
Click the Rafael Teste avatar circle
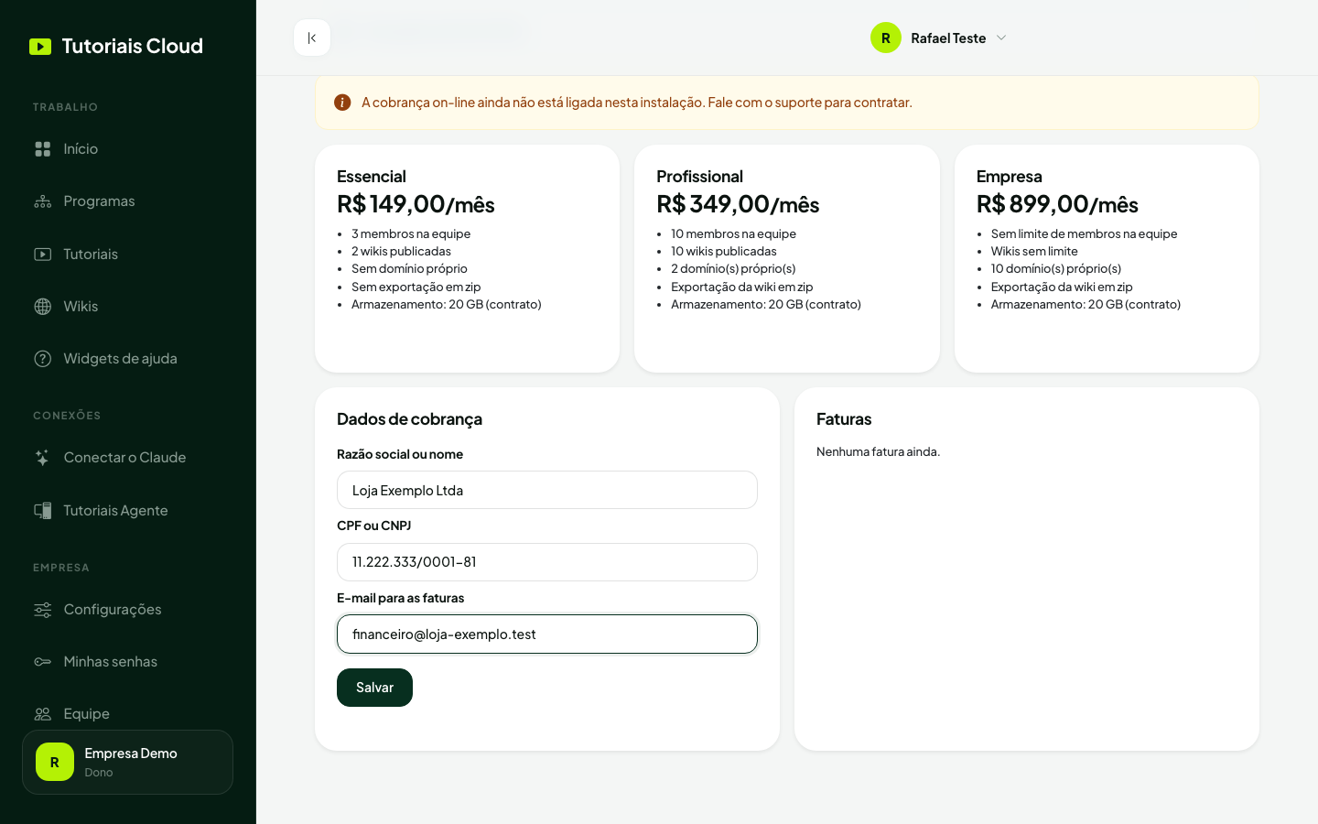tap(886, 38)
